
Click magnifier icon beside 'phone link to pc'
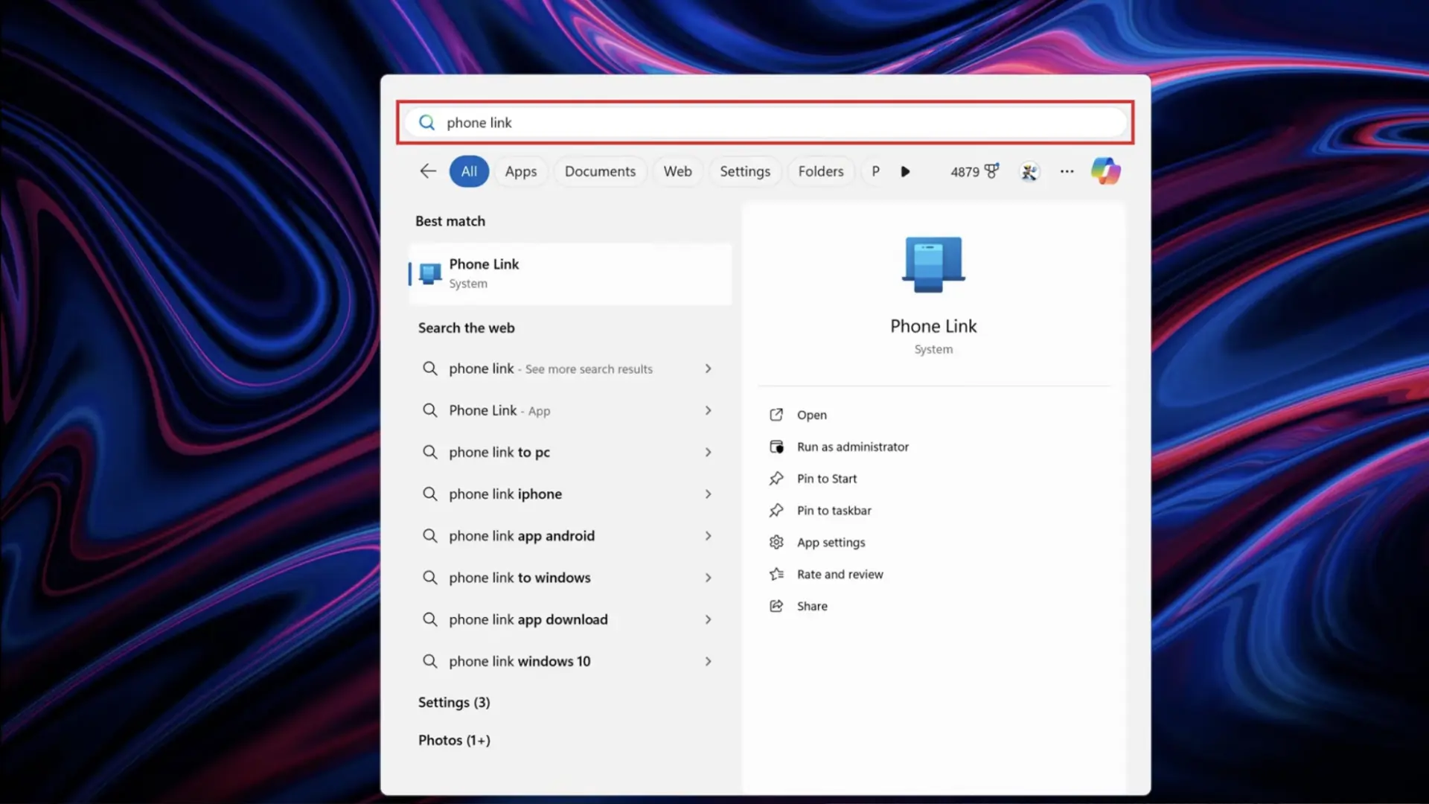[429, 452]
